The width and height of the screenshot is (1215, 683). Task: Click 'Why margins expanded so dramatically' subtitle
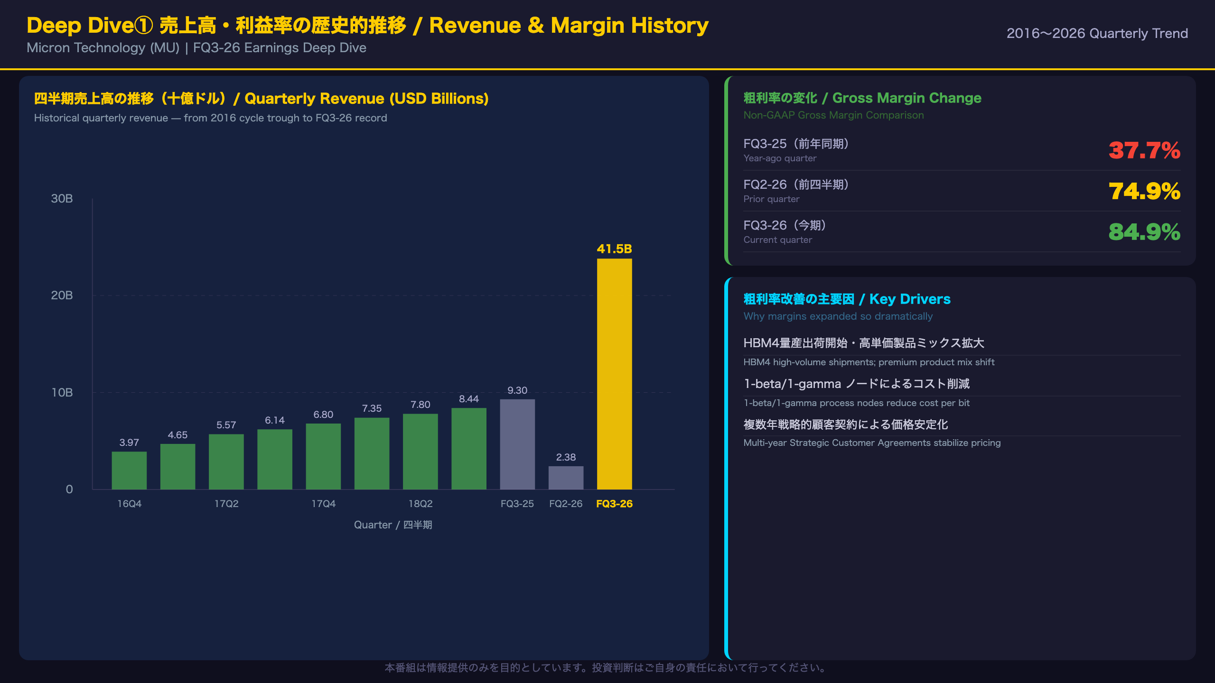[838, 316]
